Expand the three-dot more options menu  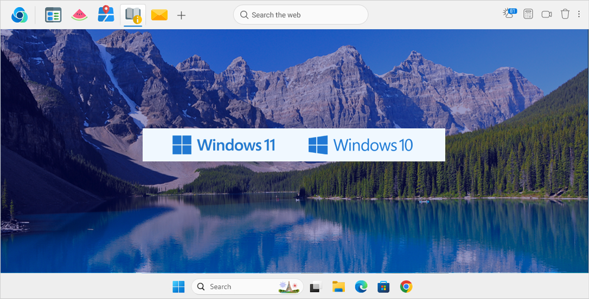pos(579,15)
